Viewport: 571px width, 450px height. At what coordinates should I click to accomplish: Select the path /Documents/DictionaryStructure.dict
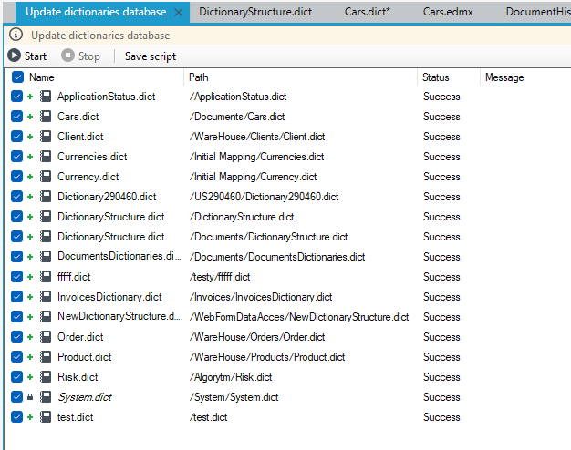(x=269, y=237)
